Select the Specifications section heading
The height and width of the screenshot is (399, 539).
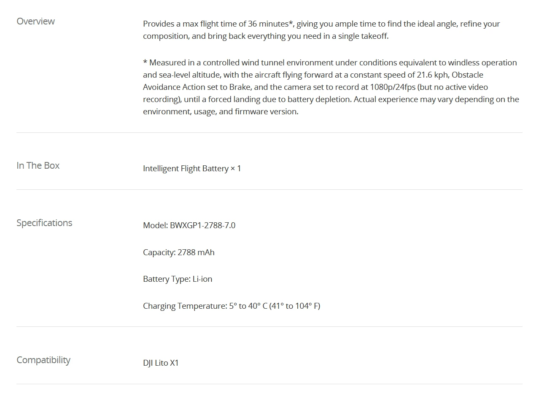coord(44,223)
